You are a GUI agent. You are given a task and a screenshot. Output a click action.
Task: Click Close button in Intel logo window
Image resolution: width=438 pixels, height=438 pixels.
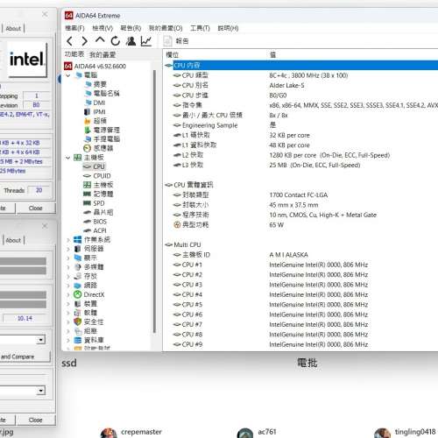(36, 208)
